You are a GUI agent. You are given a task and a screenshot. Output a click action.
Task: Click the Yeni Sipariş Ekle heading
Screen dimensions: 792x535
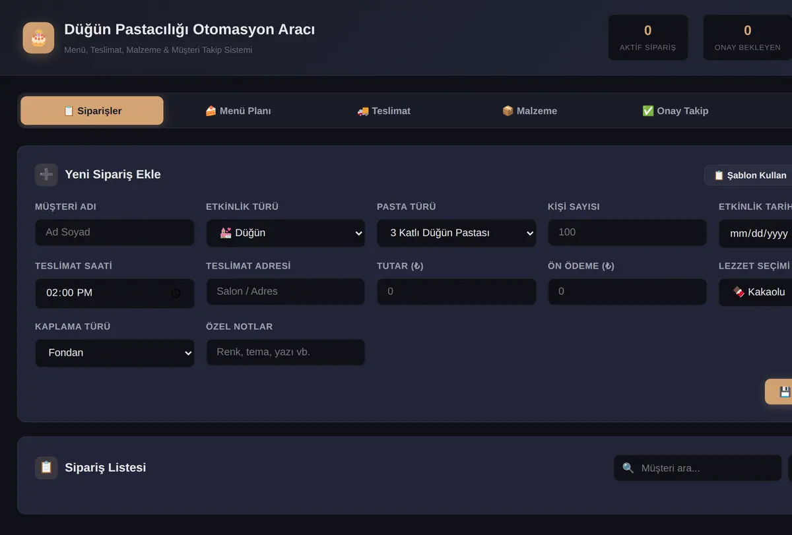pyautogui.click(x=113, y=175)
